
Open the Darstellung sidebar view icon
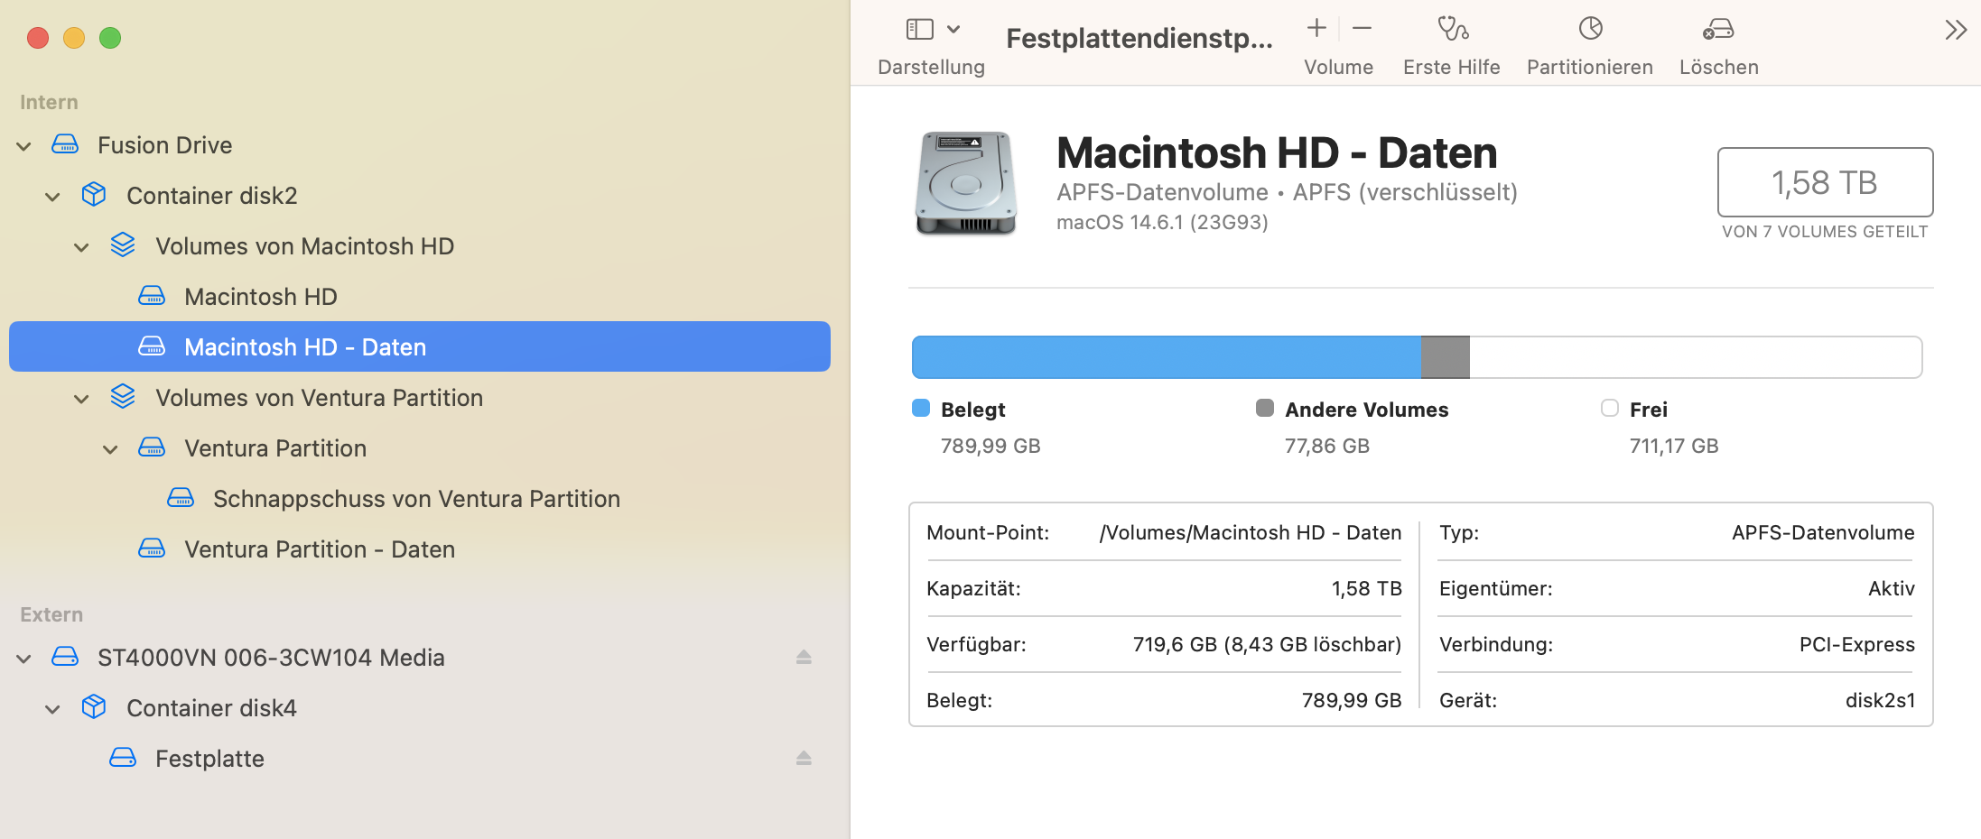919,30
